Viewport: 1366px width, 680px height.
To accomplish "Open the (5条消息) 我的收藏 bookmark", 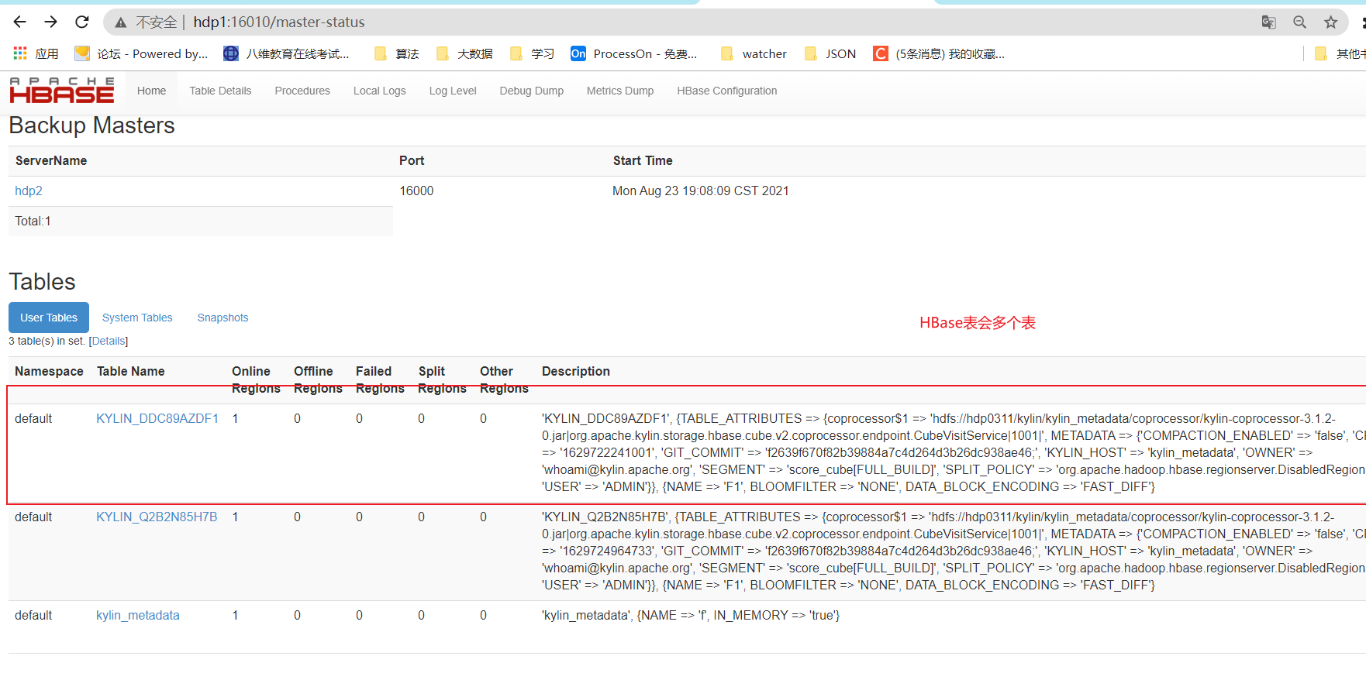I will (939, 53).
